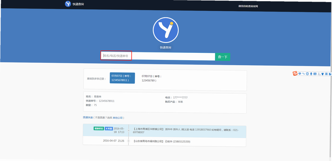
Task: Open the Sogou emoji face icon
Action: point(308,74)
